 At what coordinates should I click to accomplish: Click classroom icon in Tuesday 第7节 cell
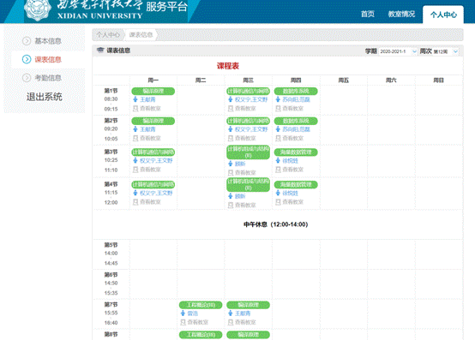183,322
